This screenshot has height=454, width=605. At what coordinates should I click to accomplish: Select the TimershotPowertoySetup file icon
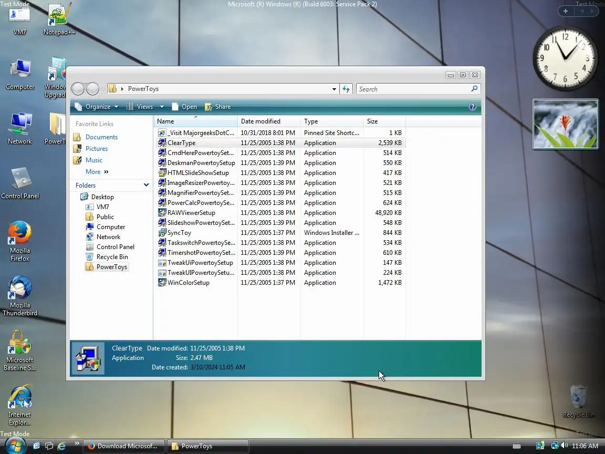(x=162, y=252)
